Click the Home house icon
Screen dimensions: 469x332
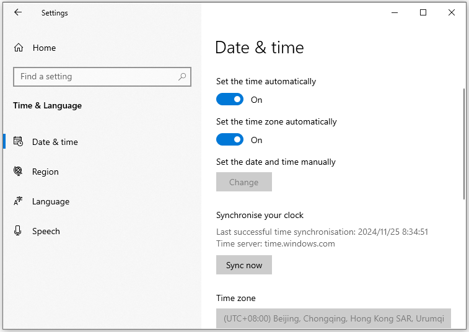coord(19,48)
